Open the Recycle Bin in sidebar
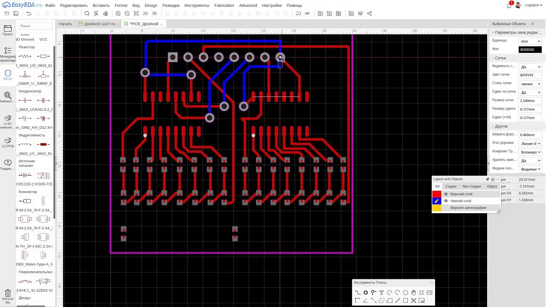The height and width of the screenshot is (307, 546). point(8,295)
